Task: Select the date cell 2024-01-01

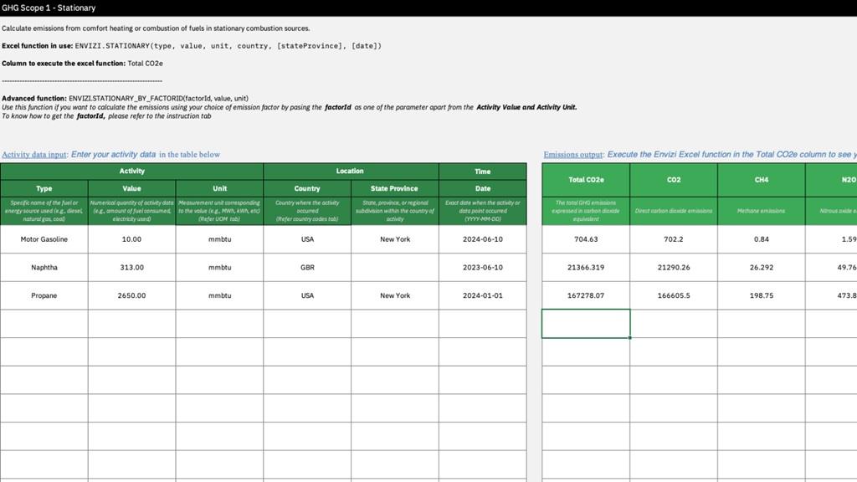Action: 483,295
